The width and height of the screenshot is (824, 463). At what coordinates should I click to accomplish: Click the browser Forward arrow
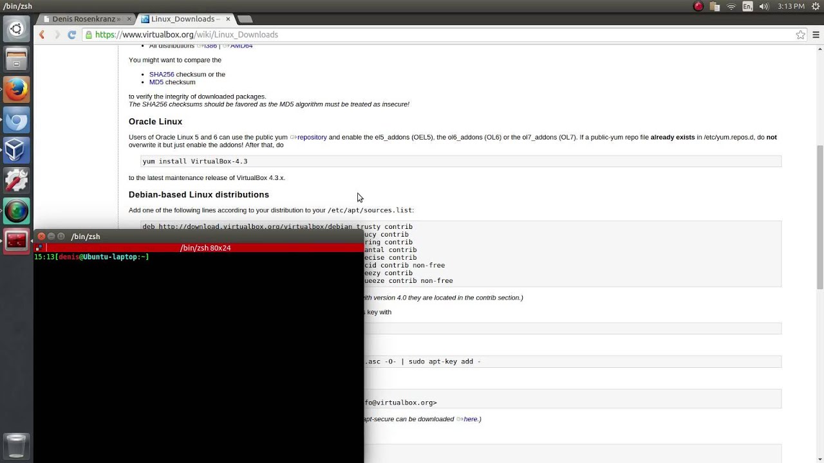click(x=57, y=35)
